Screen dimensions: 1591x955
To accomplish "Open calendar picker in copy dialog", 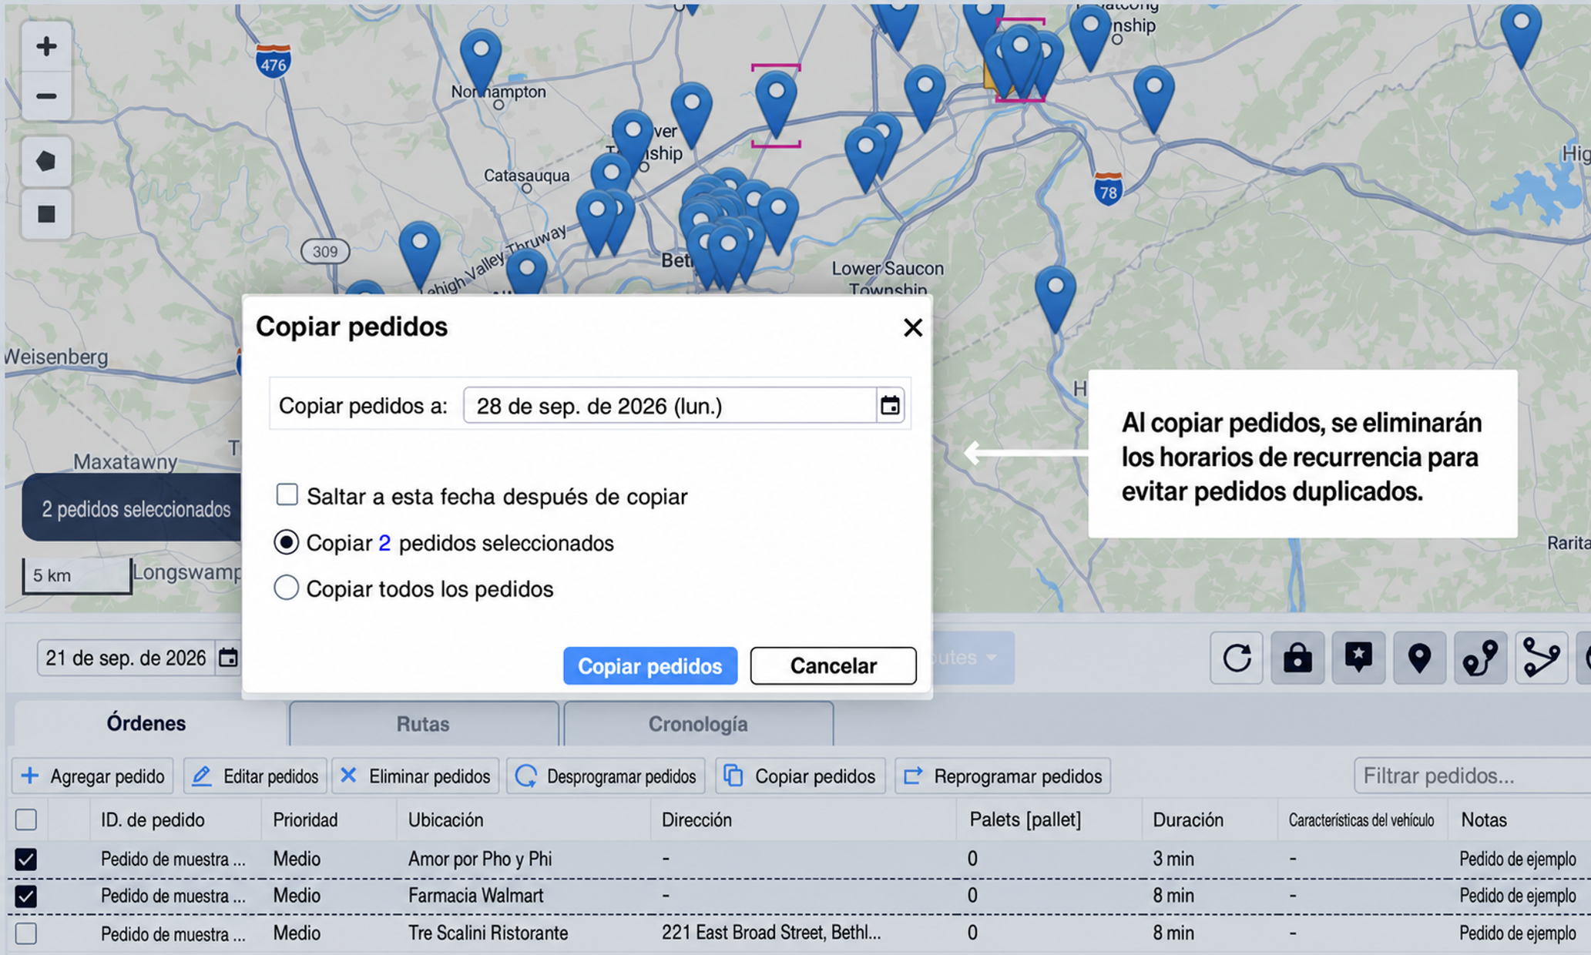I will click(890, 405).
